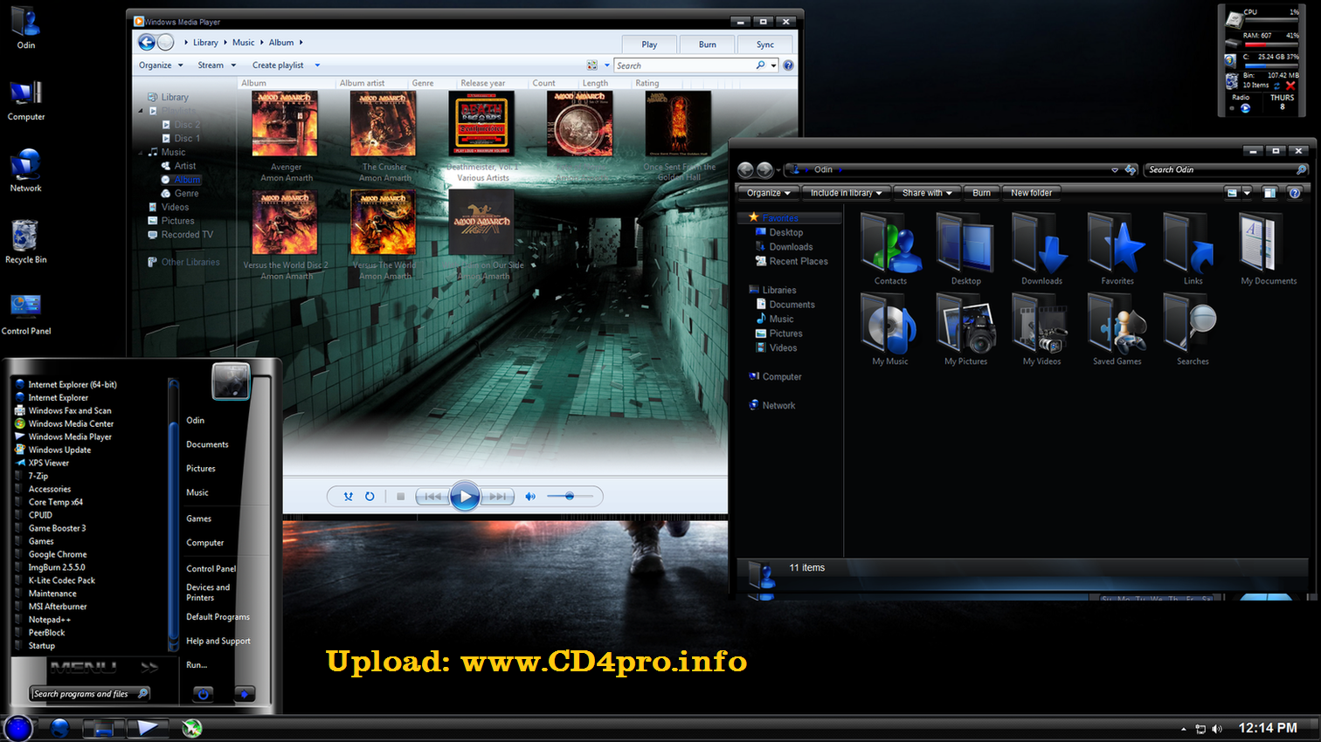Show the preview pane in Odin window

[x=1269, y=193]
